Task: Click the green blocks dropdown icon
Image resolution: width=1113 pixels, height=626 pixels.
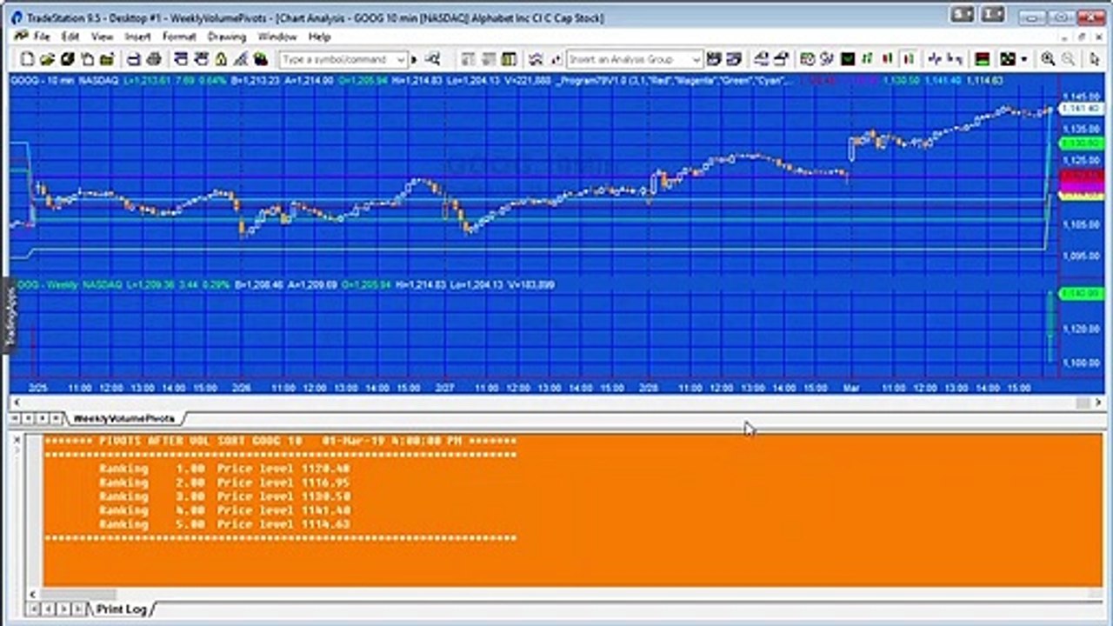Action: pyautogui.click(x=1007, y=59)
